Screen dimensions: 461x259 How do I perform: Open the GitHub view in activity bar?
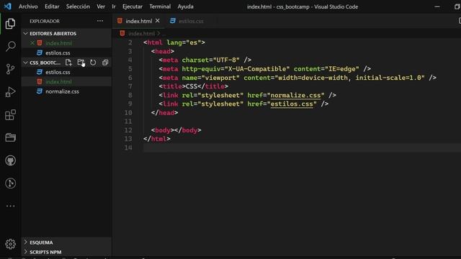pyautogui.click(x=10, y=160)
